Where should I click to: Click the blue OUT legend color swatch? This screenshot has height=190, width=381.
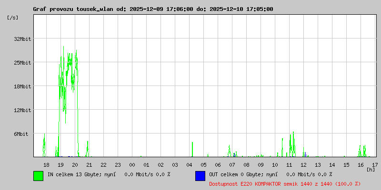200,176
